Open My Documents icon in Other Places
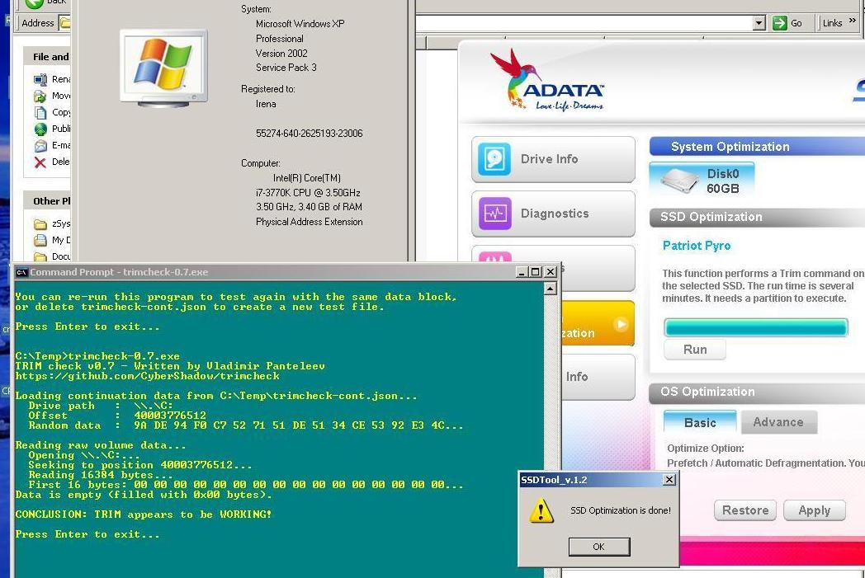Image resolution: width=865 pixels, height=578 pixels. coord(40,240)
